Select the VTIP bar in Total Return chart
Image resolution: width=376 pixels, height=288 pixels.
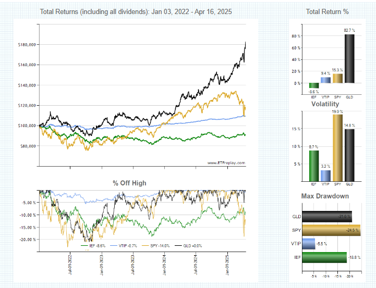[325, 80]
